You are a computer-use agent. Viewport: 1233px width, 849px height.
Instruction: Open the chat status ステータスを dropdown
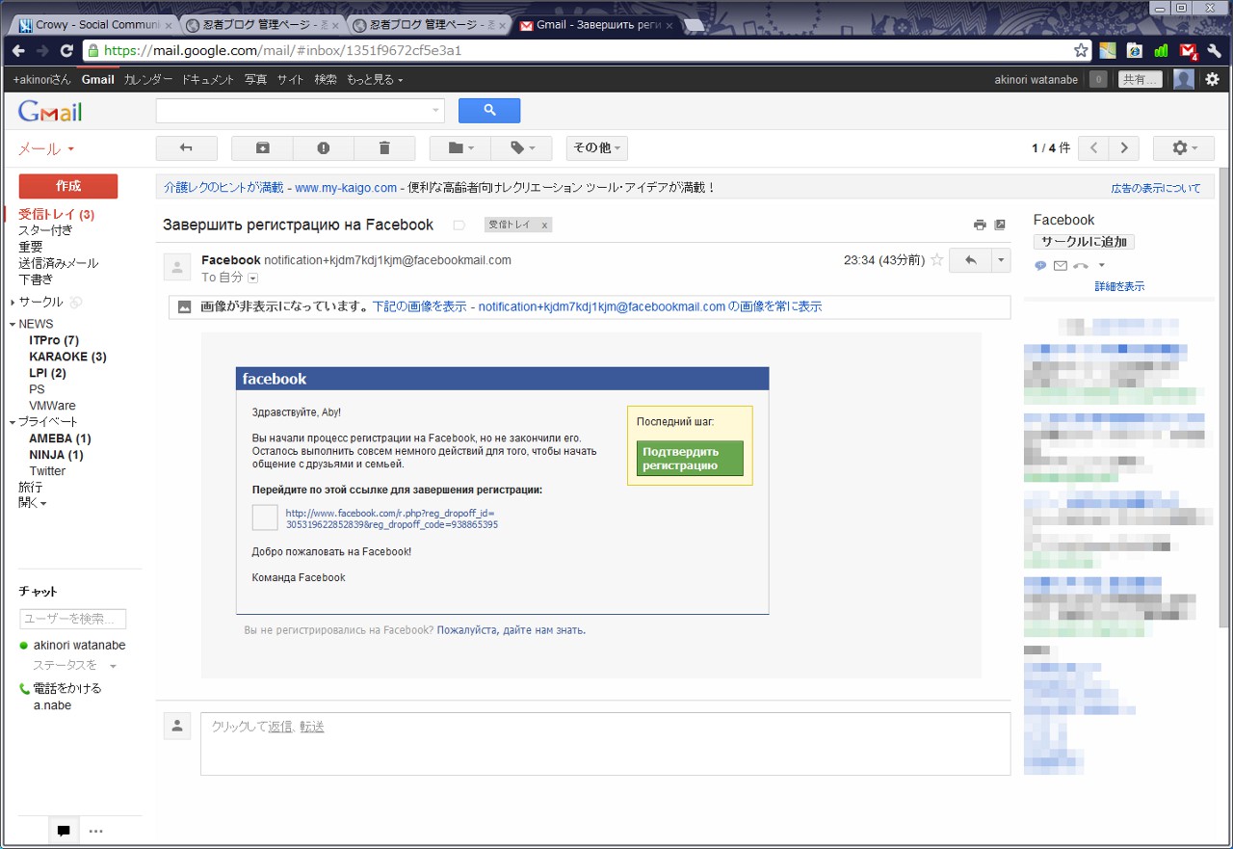point(113,666)
